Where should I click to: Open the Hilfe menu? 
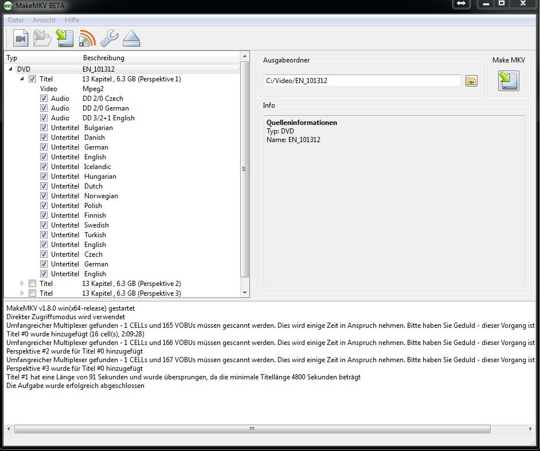[72, 20]
